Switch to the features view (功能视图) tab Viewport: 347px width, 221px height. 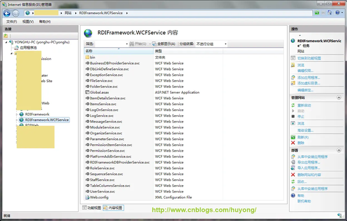[91, 208]
